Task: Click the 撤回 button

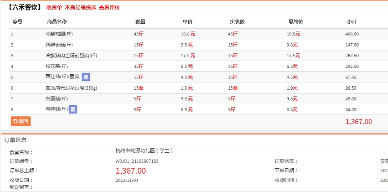Action: tap(20, 121)
